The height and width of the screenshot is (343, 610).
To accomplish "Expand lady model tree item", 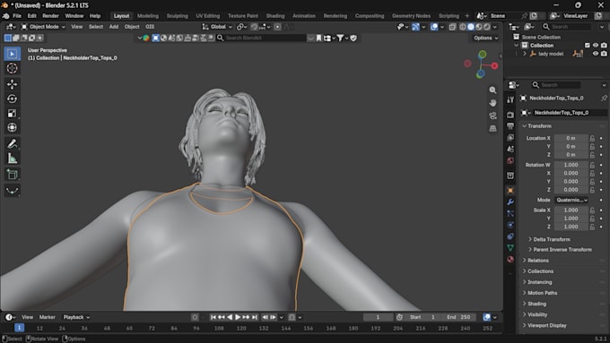I will (x=525, y=54).
